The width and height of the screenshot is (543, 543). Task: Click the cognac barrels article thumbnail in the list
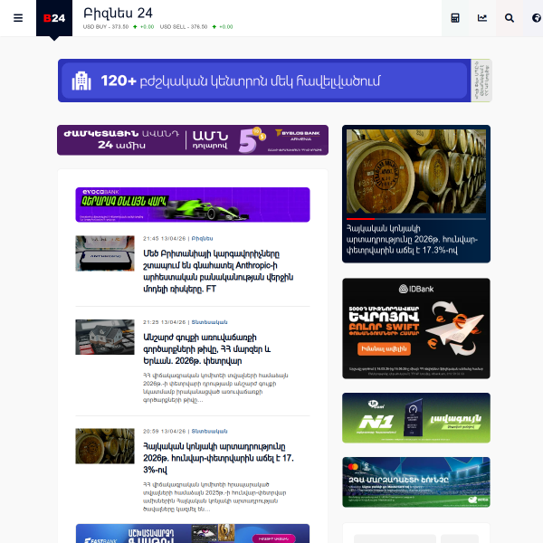[105, 446]
